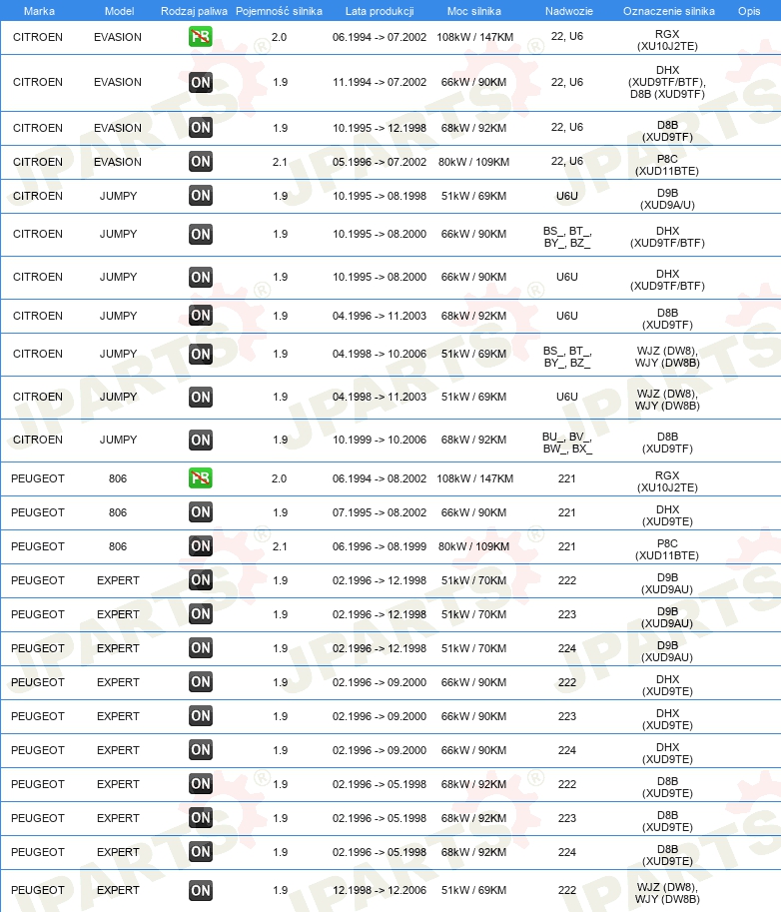Click the Oznaczenie silnika column header
781x912 pixels.
669,11
